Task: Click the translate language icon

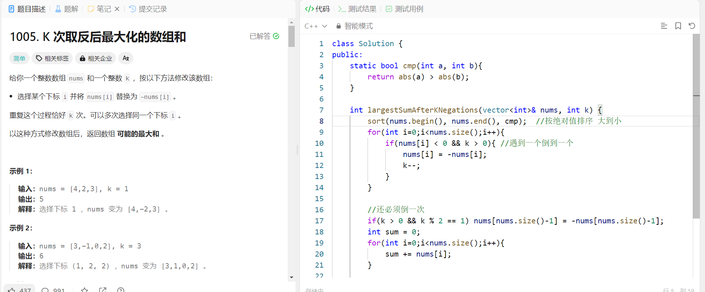Action: (x=126, y=58)
